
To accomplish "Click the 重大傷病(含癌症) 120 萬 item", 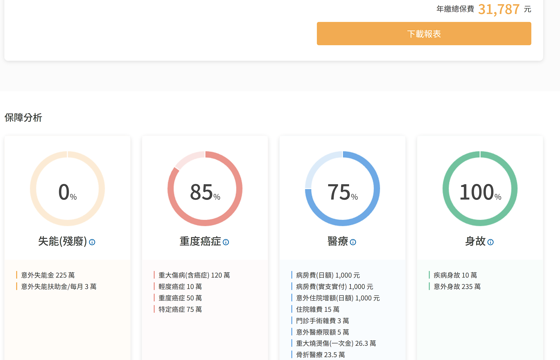I will point(194,275).
